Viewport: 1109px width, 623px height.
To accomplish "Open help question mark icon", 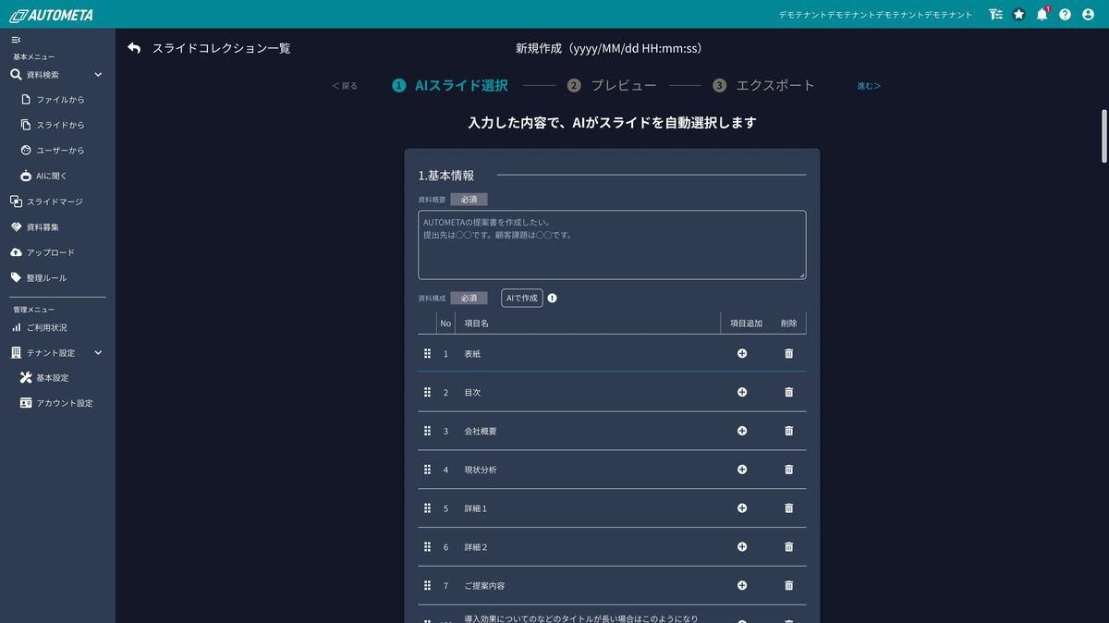I will [x=1065, y=14].
